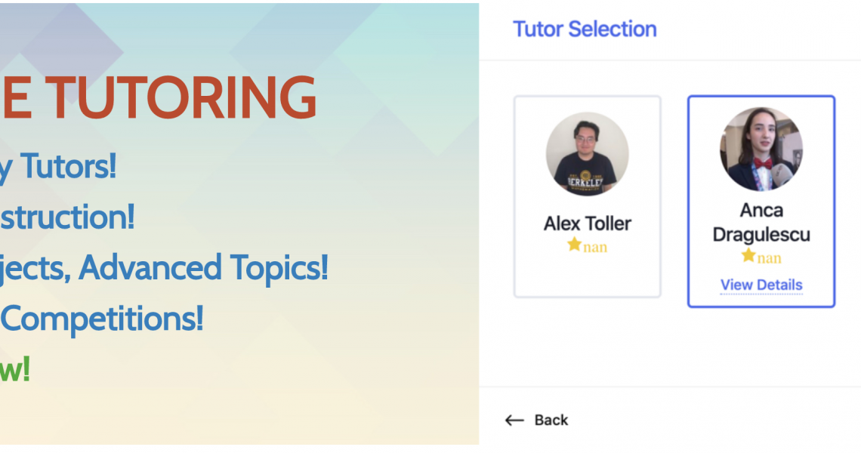
Task: Click the nan rating beside Anca Dragulescu
Action: click(x=770, y=258)
